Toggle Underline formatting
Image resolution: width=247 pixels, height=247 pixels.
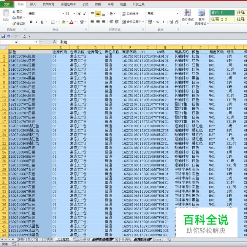[x=42, y=22]
